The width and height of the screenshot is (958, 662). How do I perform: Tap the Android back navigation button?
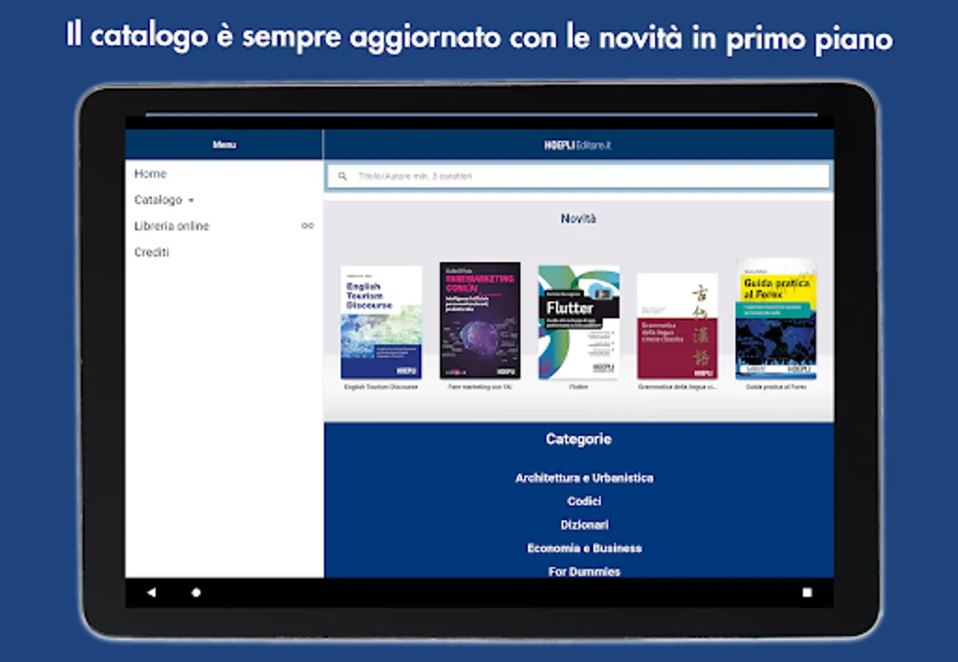(152, 592)
